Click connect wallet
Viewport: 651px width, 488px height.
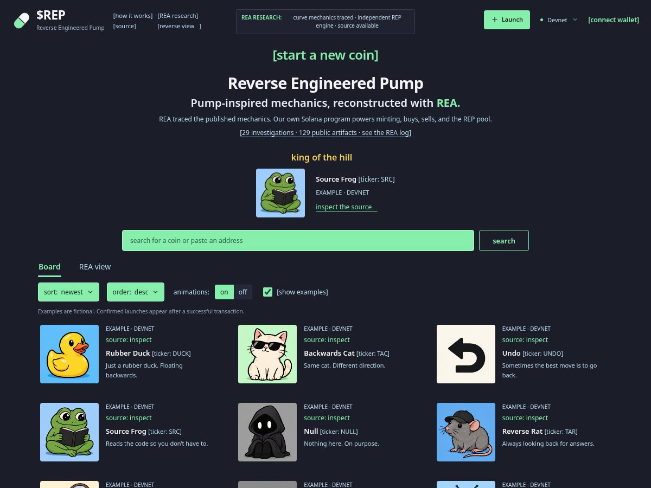614,20
